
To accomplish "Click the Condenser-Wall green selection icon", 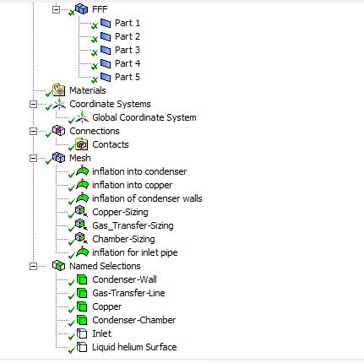I will pyautogui.click(x=82, y=279).
